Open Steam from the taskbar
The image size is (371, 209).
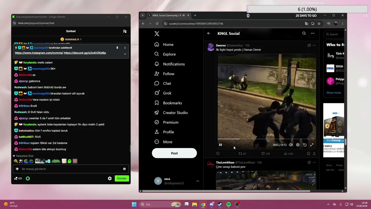220,204
